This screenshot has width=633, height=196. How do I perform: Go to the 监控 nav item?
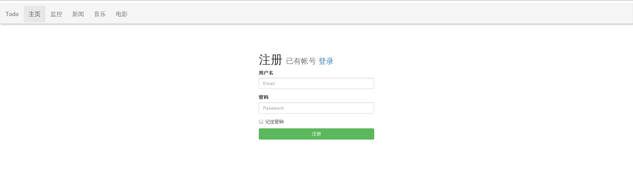[56, 14]
